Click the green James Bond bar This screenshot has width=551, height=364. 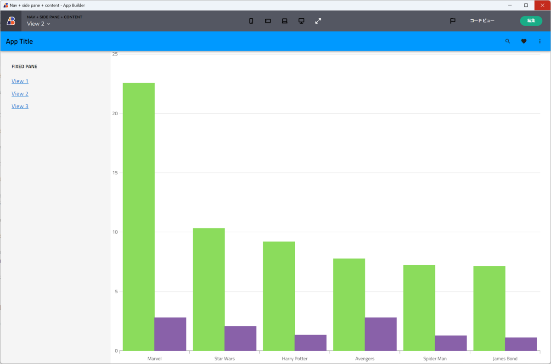pos(489,308)
